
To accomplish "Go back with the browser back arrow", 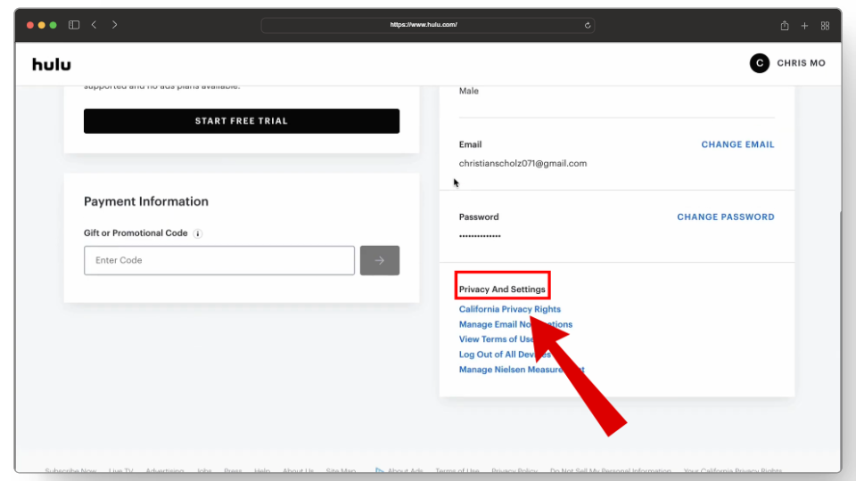I will (x=94, y=25).
